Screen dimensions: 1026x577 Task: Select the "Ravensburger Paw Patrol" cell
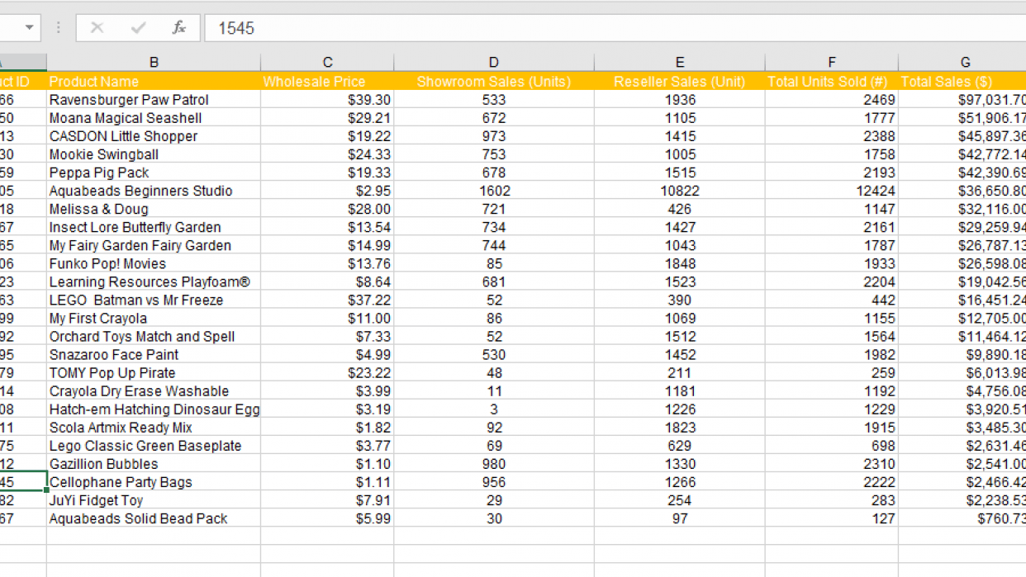point(154,100)
